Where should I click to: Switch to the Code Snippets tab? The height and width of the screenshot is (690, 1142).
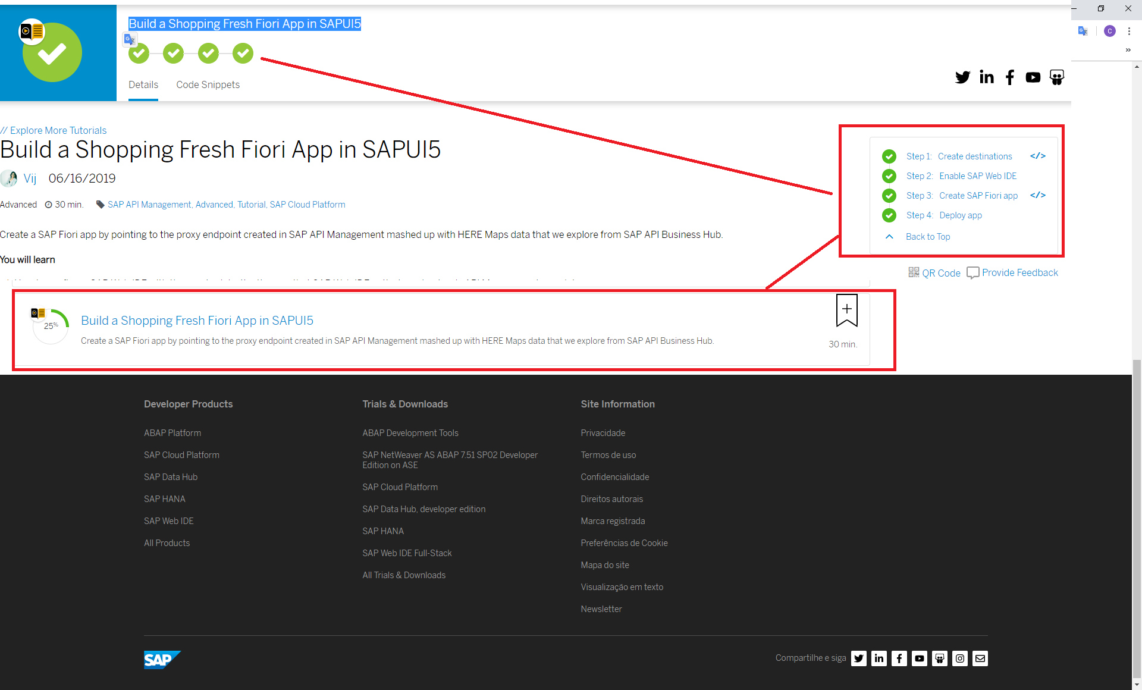(208, 84)
